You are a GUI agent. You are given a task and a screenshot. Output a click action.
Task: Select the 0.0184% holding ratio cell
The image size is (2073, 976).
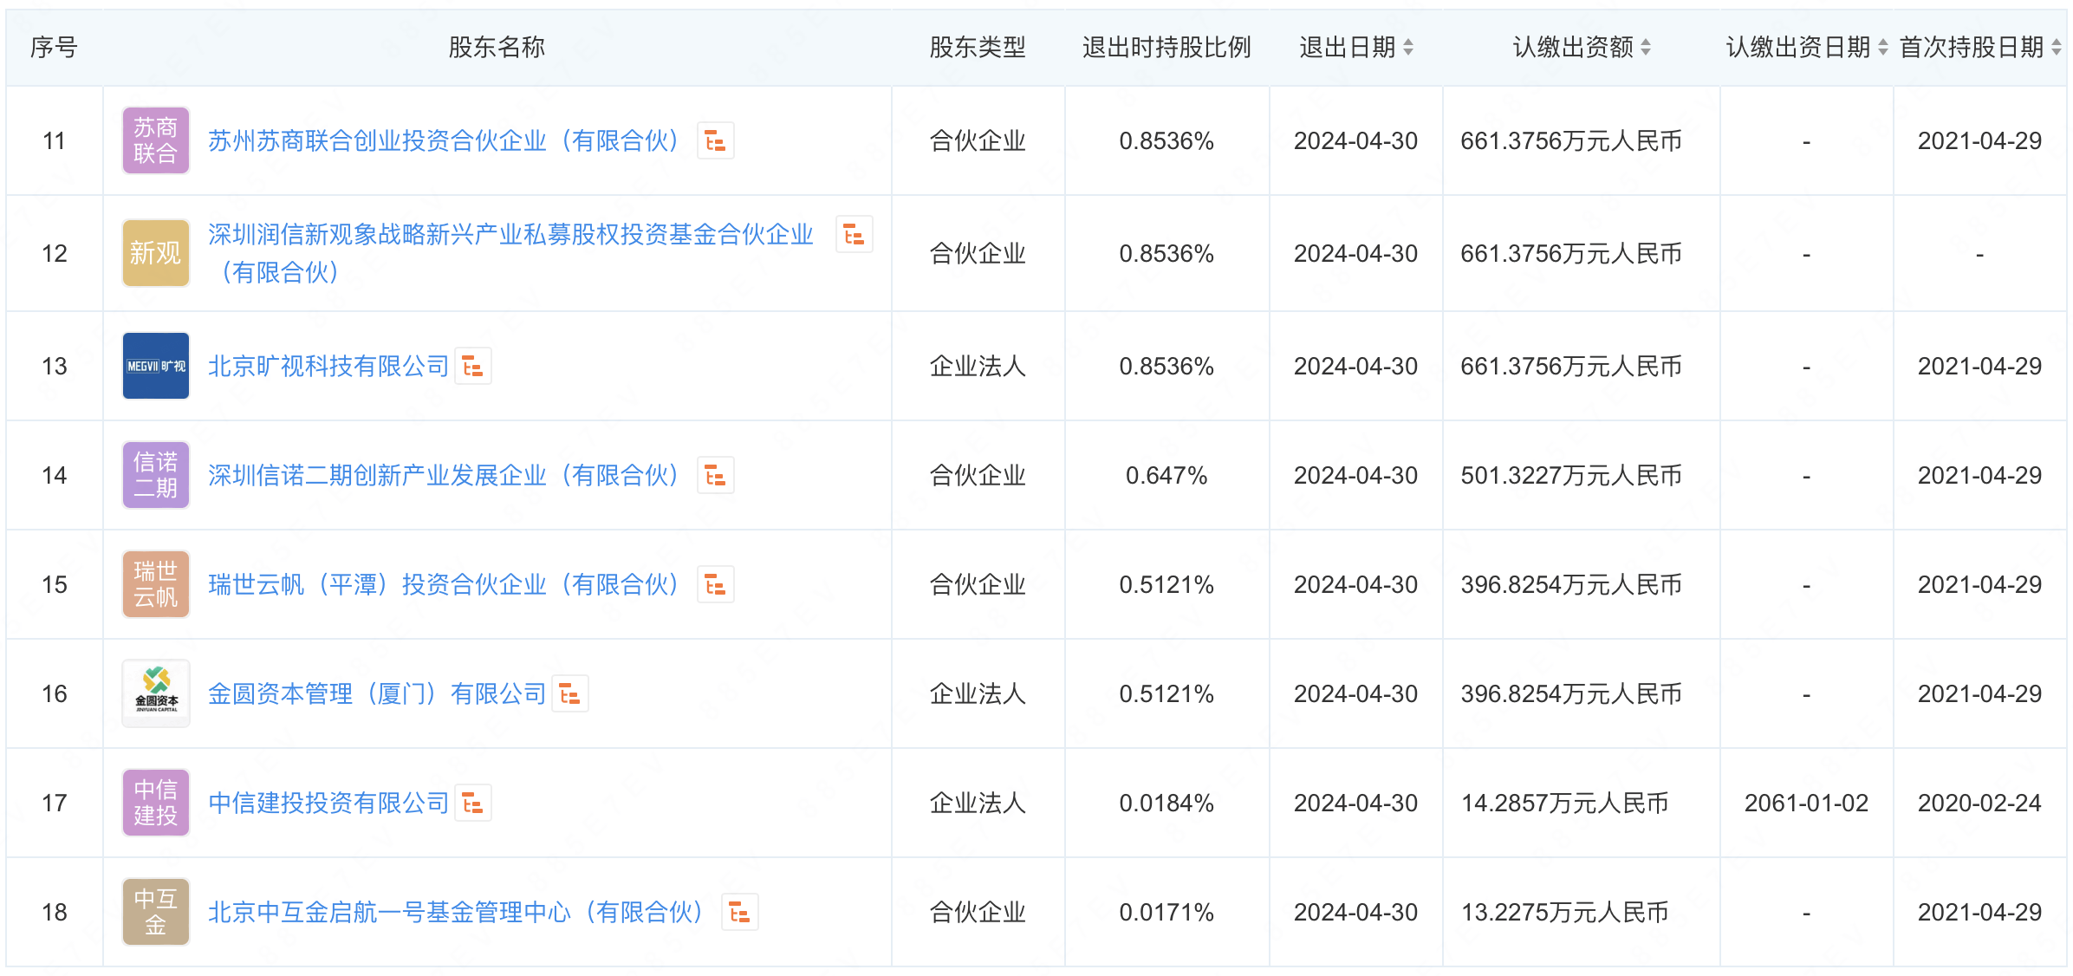point(1166,804)
